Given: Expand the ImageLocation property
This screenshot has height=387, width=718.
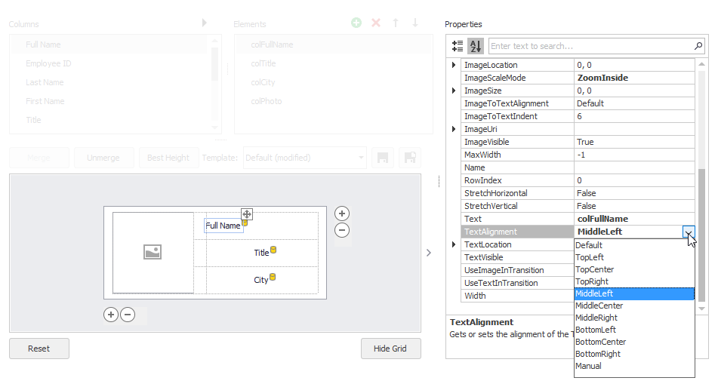Looking at the screenshot, I should click(453, 65).
